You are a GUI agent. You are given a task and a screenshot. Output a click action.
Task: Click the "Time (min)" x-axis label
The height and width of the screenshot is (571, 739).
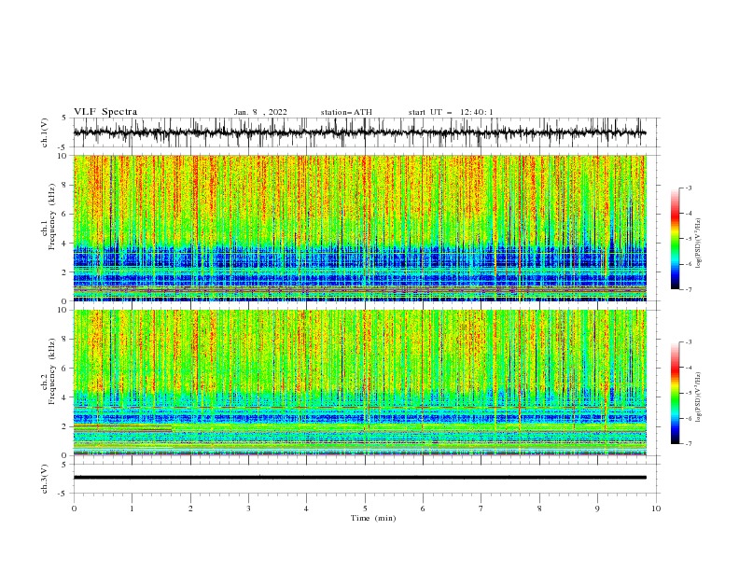pyautogui.click(x=373, y=518)
